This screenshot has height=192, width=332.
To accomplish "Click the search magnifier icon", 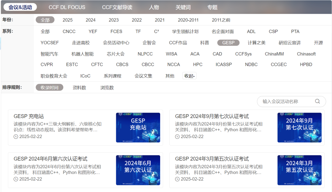I will click(x=317, y=102).
